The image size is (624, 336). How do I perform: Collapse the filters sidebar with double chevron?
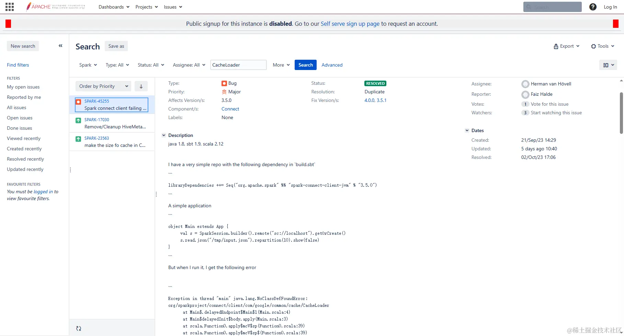[x=60, y=46]
